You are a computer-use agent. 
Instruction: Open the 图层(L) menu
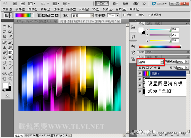point(45,9)
